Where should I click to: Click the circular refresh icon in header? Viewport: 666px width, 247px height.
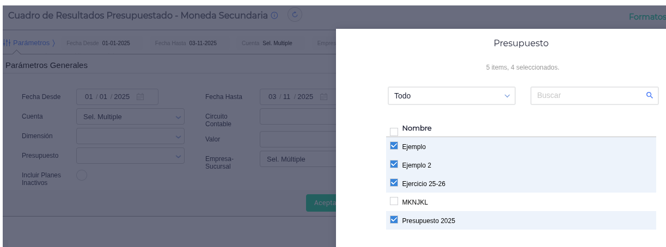pos(295,15)
